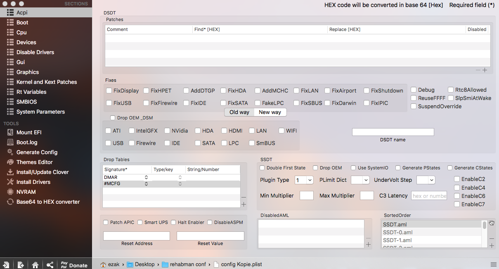499x269 pixels.
Task: Open the Kernel and Kext Patches icon
Action: (x=10, y=82)
